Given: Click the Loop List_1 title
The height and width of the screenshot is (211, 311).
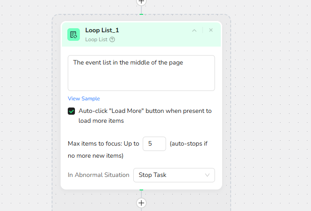Looking at the screenshot, I should pos(102,30).
